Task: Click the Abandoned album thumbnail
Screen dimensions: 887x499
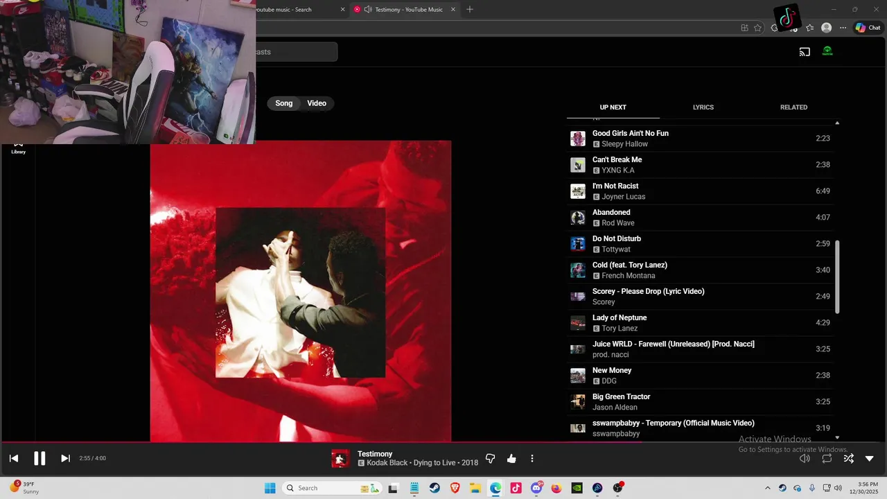Action: point(578,218)
